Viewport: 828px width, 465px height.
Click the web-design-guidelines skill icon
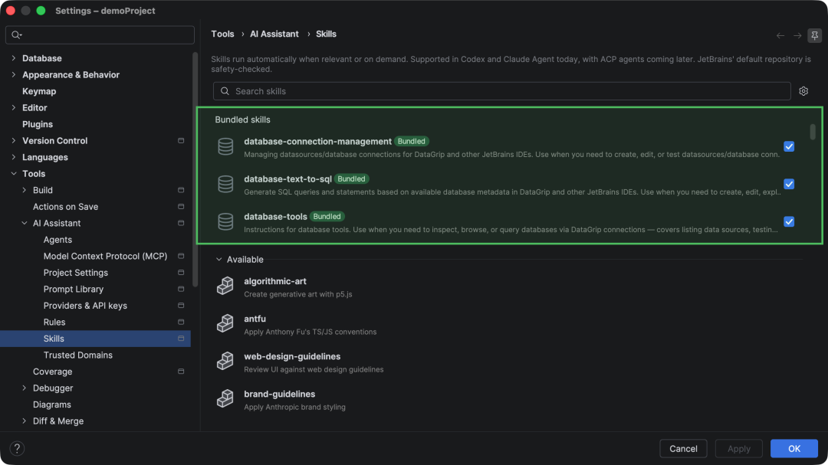[x=225, y=361]
